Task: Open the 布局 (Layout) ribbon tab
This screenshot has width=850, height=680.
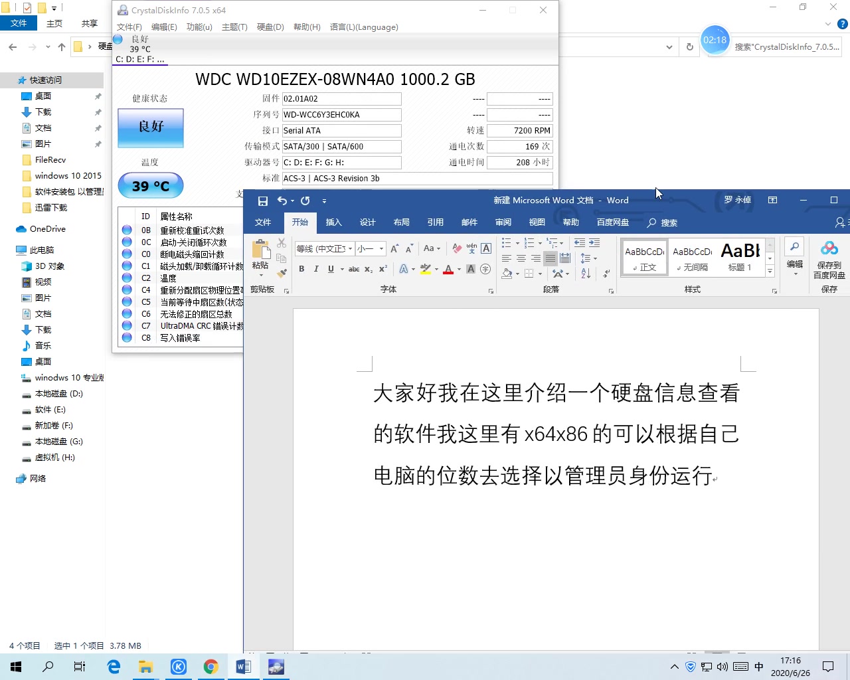Action: point(401,222)
